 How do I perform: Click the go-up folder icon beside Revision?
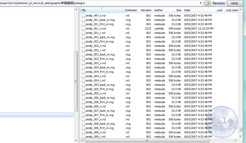pos(207,3)
